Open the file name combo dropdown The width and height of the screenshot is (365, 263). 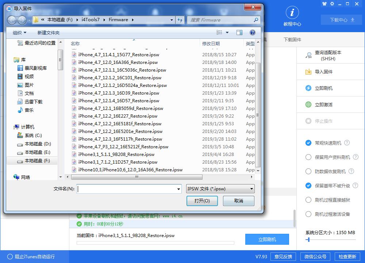[178, 189]
